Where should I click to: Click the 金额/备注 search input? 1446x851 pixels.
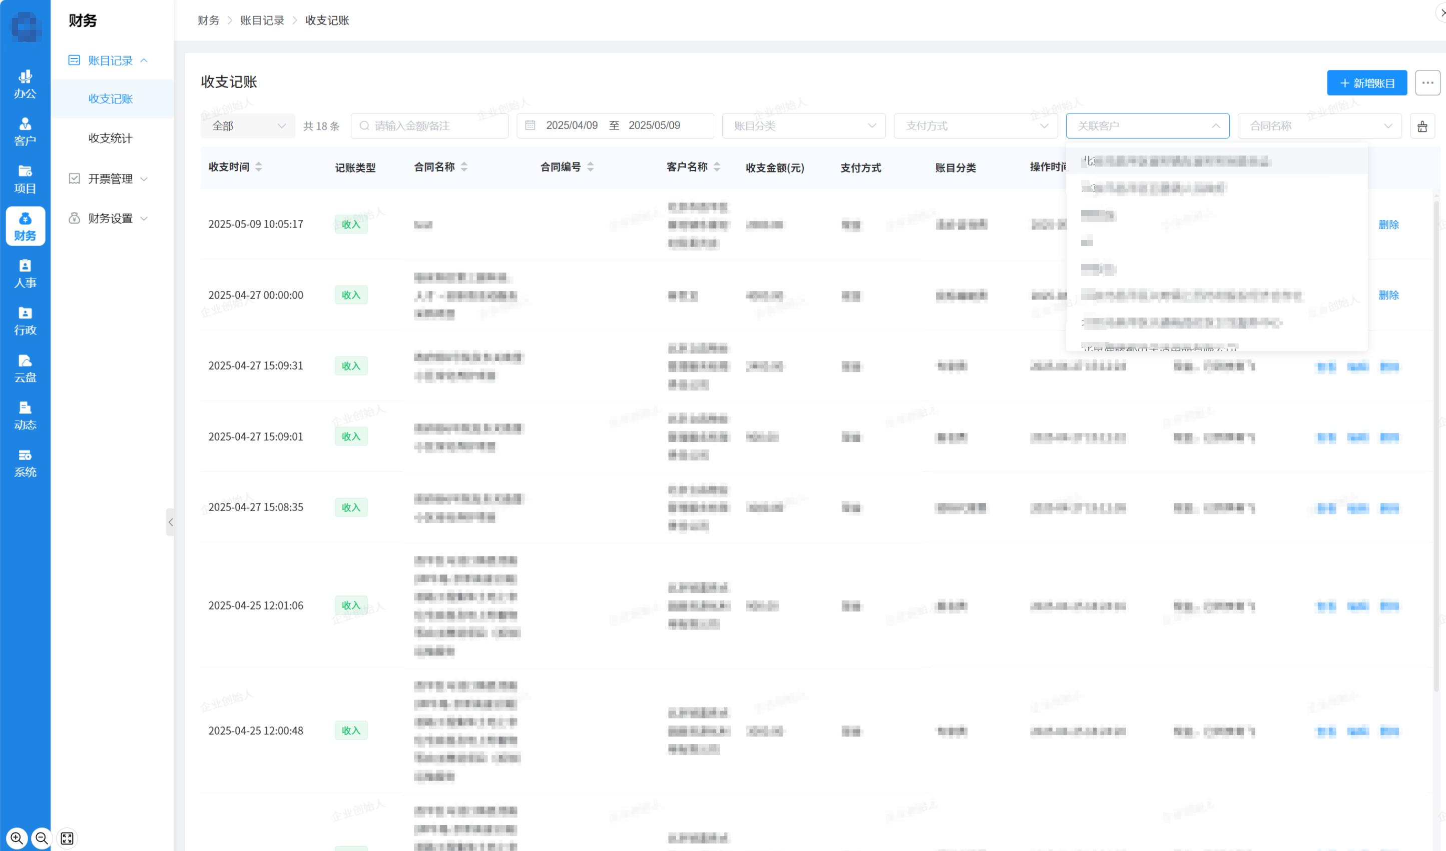point(429,125)
